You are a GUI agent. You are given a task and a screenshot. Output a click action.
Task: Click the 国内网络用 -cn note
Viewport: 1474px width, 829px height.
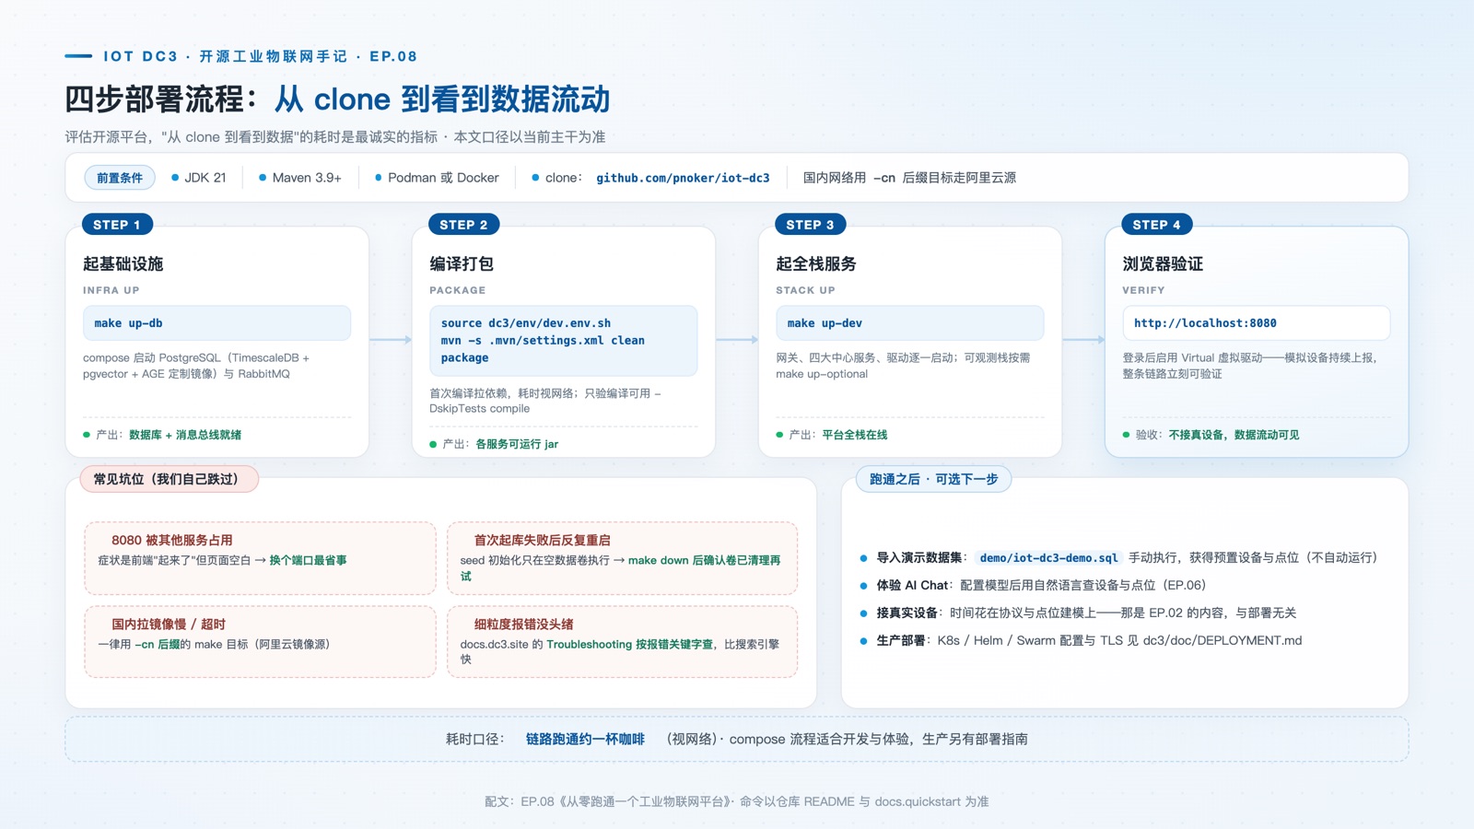point(909,178)
